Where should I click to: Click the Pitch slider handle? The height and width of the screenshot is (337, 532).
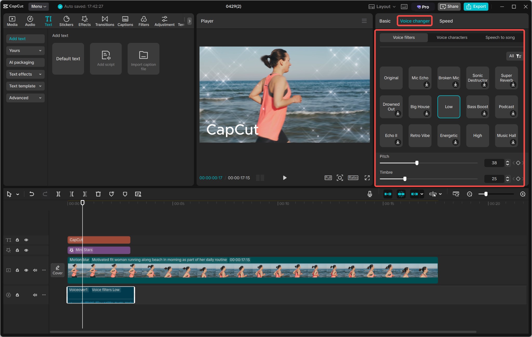[417, 163]
